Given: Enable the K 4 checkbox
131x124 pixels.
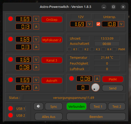Looking at the screenshot, I should [x=103, y=49].
